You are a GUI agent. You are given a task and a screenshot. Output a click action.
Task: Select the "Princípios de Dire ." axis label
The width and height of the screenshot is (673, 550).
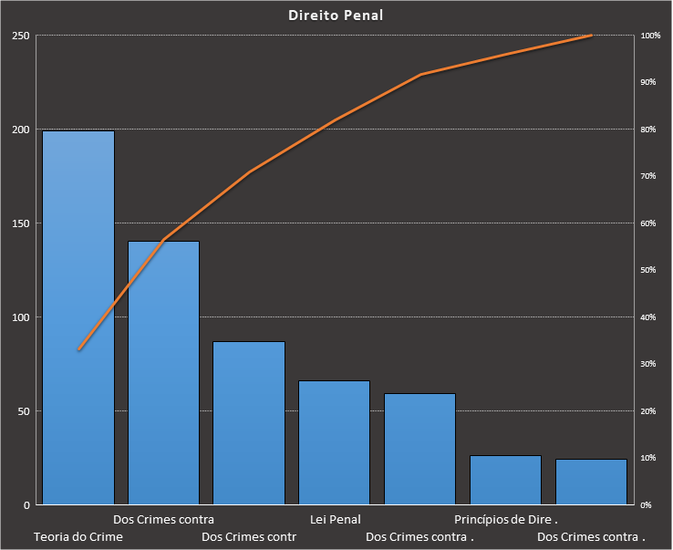click(x=505, y=520)
